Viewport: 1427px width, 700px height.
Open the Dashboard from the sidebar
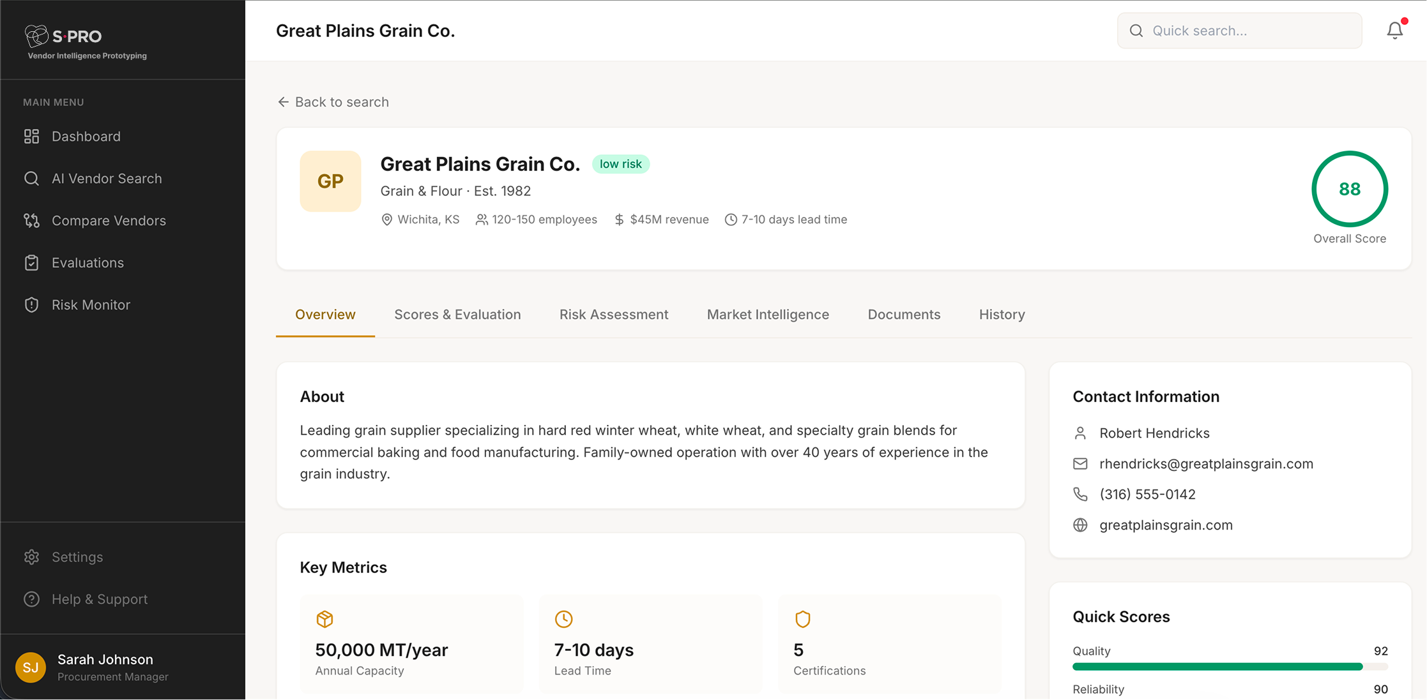pyautogui.click(x=31, y=136)
